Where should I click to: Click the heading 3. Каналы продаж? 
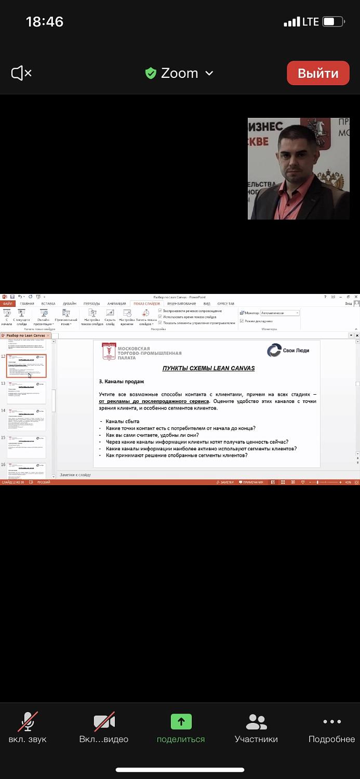coord(121,382)
